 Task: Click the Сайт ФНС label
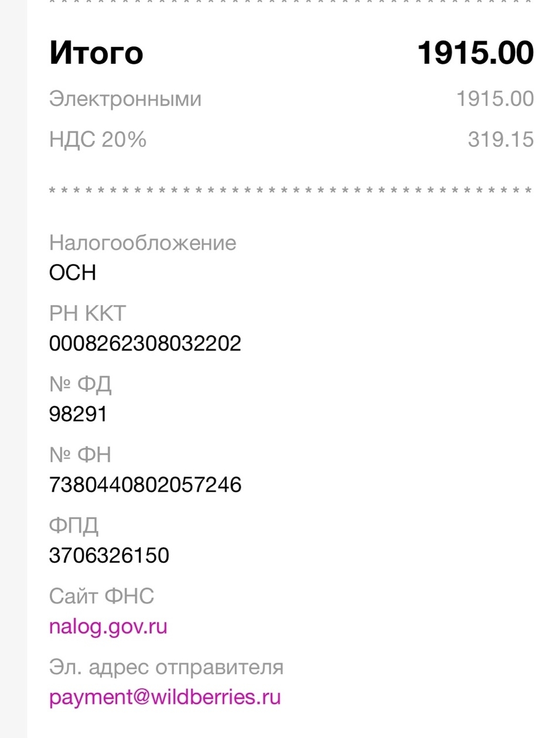coord(102,596)
